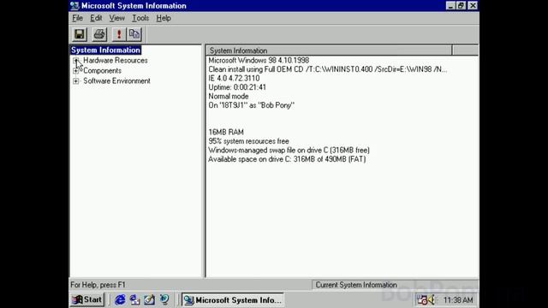The height and width of the screenshot is (308, 548).
Task: Expand the Components tree node
Action: coord(76,71)
